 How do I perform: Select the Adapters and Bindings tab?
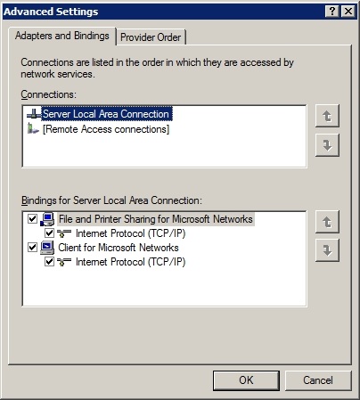point(62,36)
